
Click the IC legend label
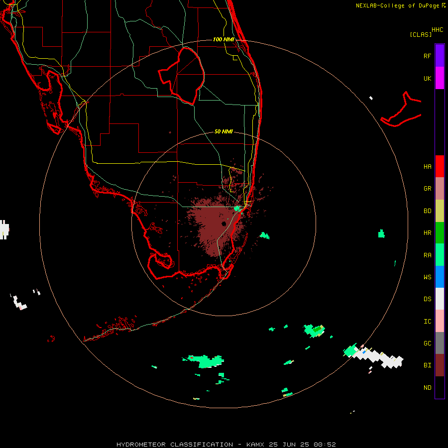(427, 322)
